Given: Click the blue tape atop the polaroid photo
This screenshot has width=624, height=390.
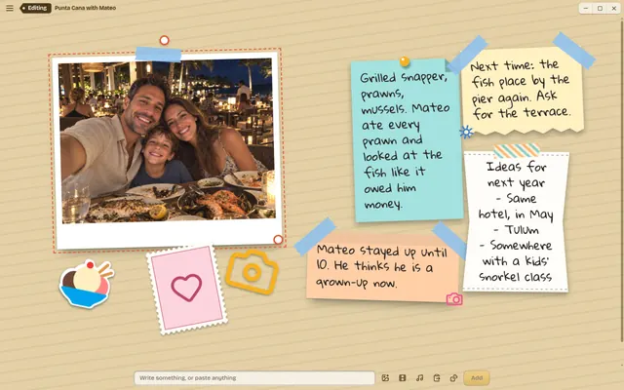Looking at the screenshot, I should click(x=158, y=55).
